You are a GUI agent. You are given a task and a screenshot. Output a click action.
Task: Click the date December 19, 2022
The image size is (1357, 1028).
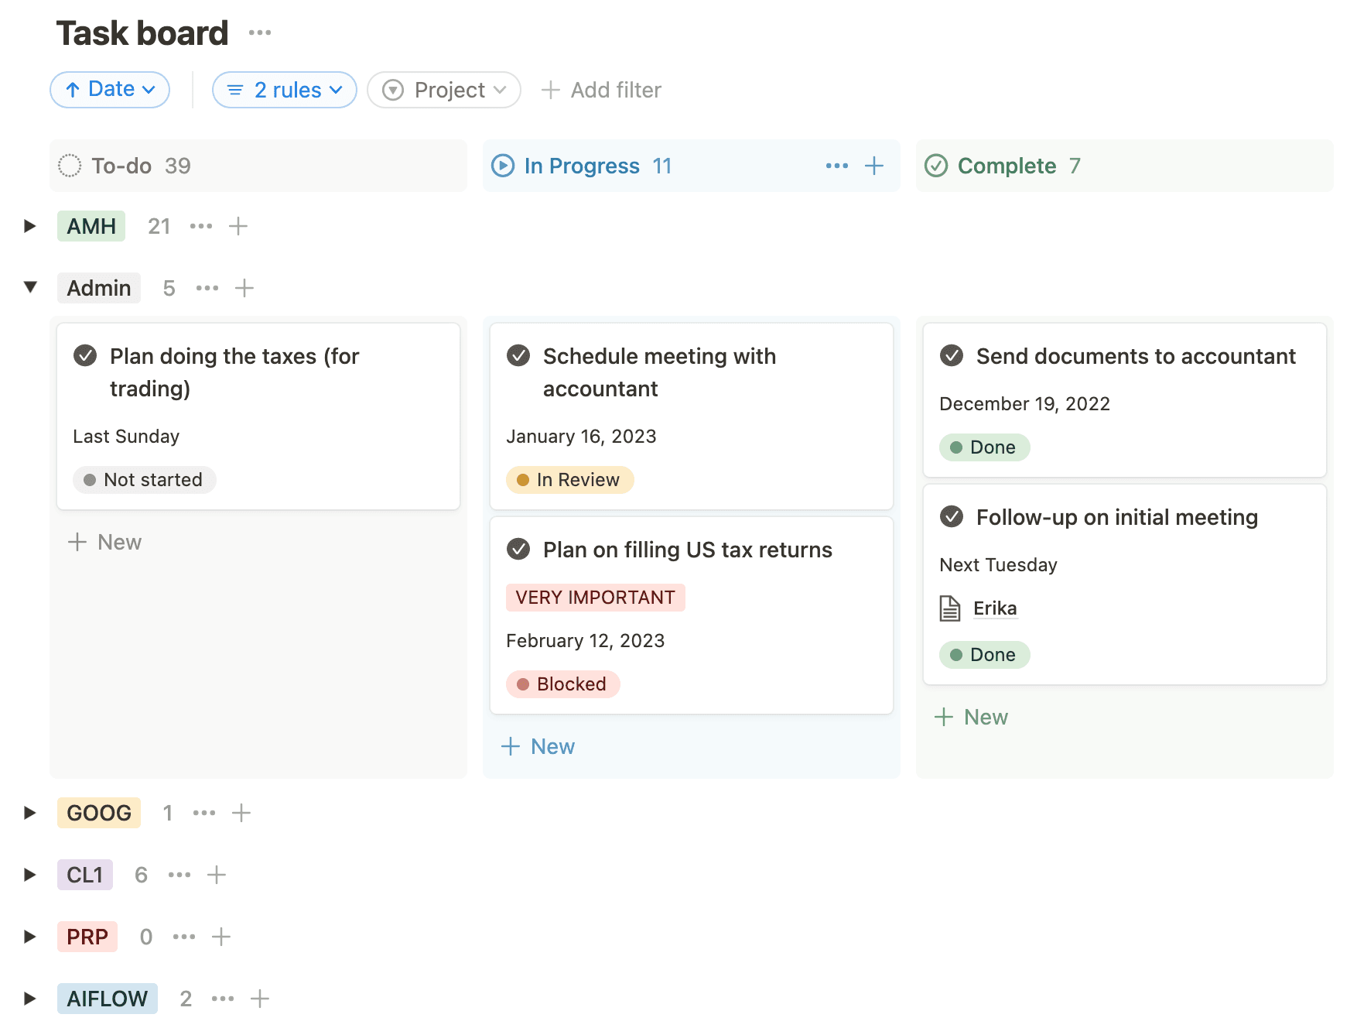point(1025,404)
